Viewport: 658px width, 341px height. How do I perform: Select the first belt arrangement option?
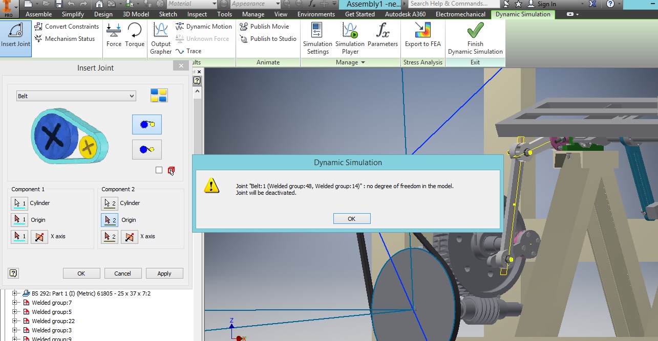tap(146, 124)
